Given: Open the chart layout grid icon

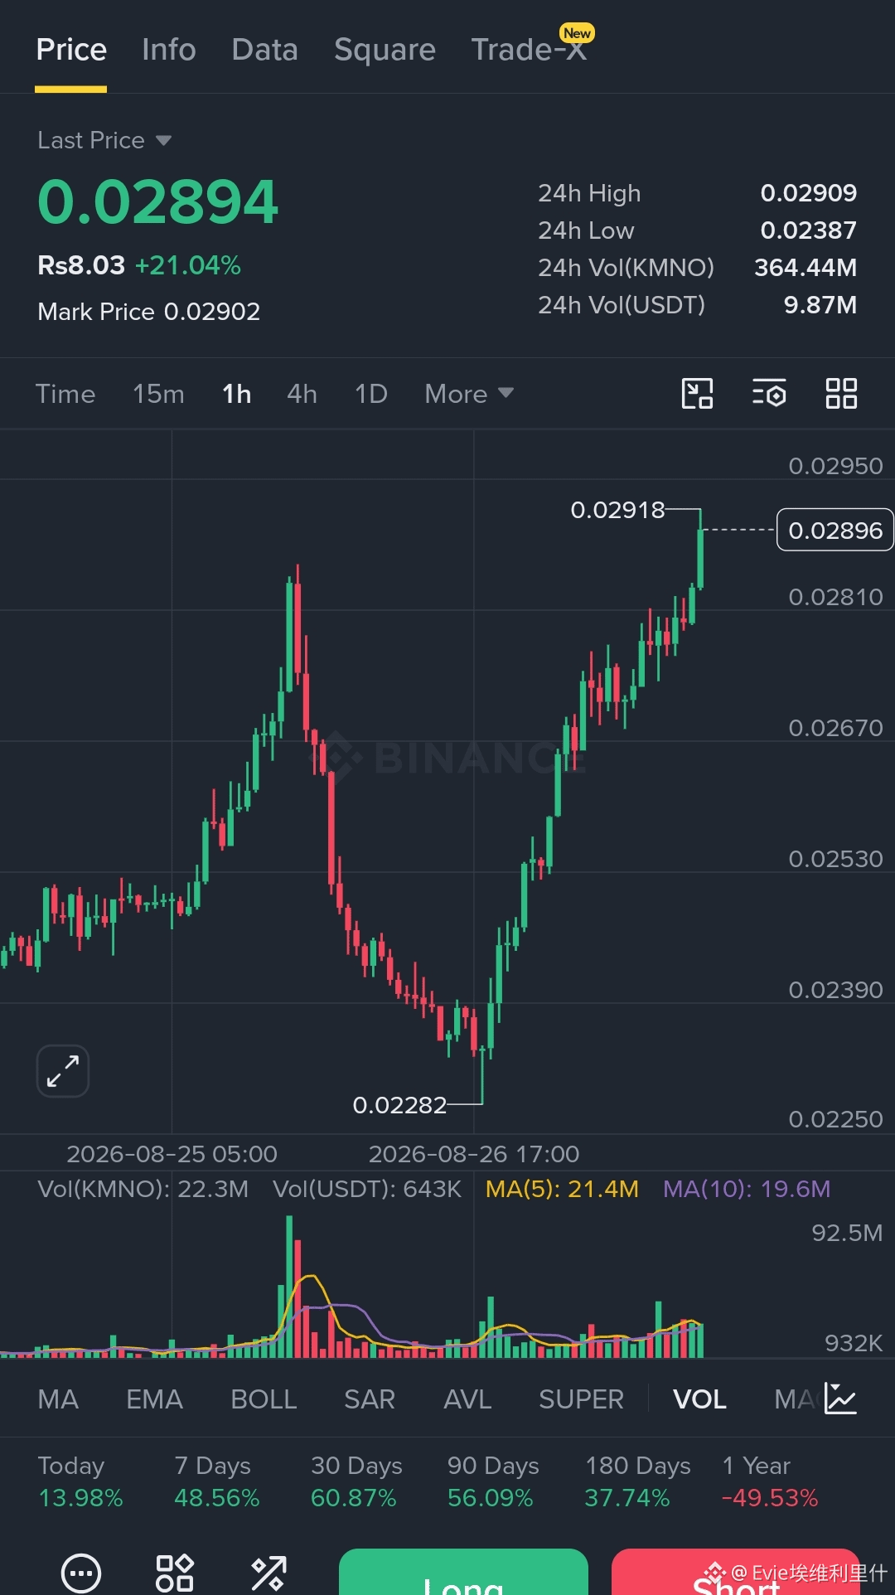Looking at the screenshot, I should pyautogui.click(x=841, y=394).
